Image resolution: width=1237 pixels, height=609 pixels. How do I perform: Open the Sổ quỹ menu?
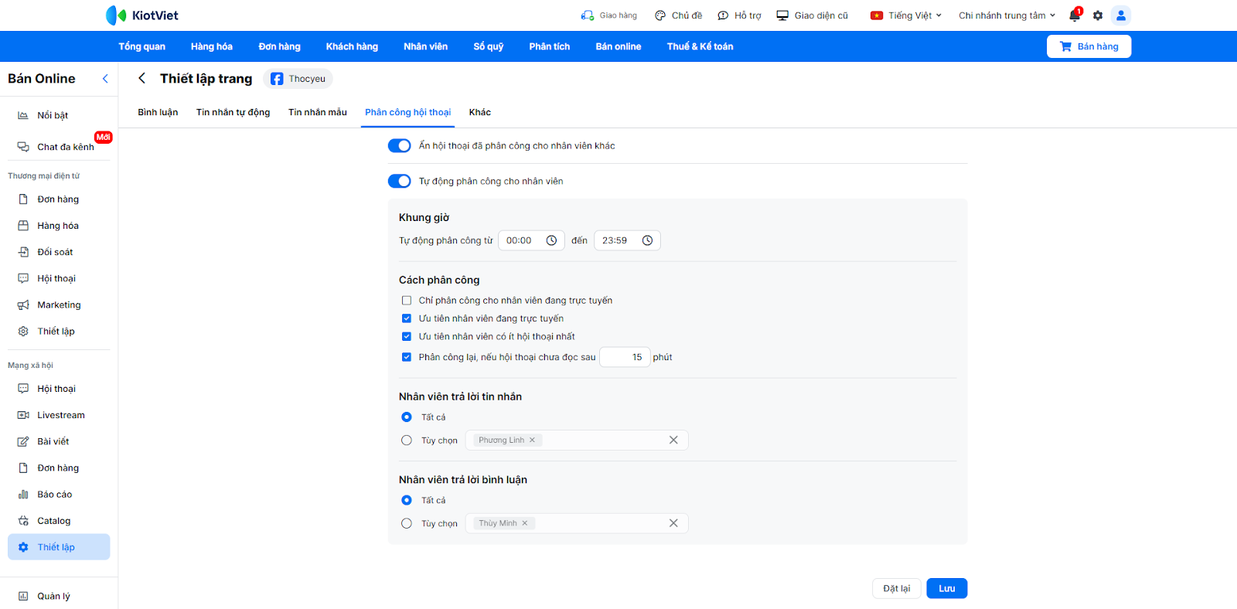[489, 46]
